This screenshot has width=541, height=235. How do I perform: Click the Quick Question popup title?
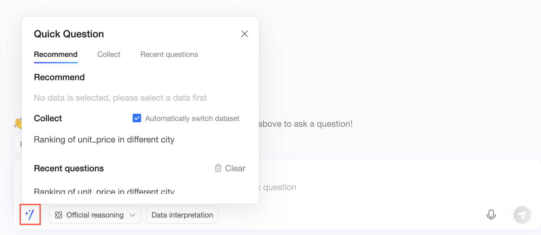[x=69, y=34]
